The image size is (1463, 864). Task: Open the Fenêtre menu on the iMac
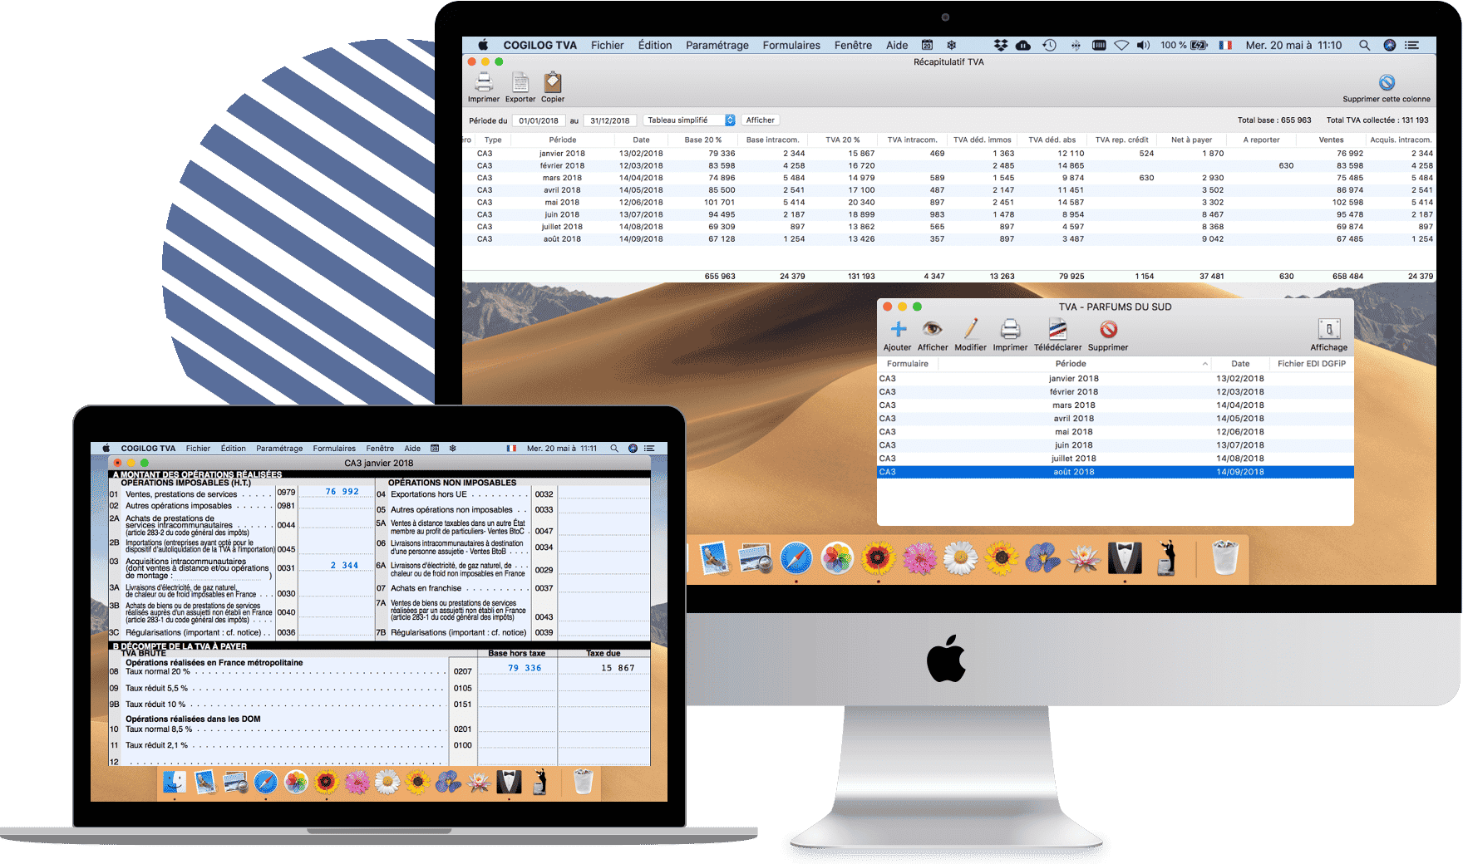click(x=853, y=45)
